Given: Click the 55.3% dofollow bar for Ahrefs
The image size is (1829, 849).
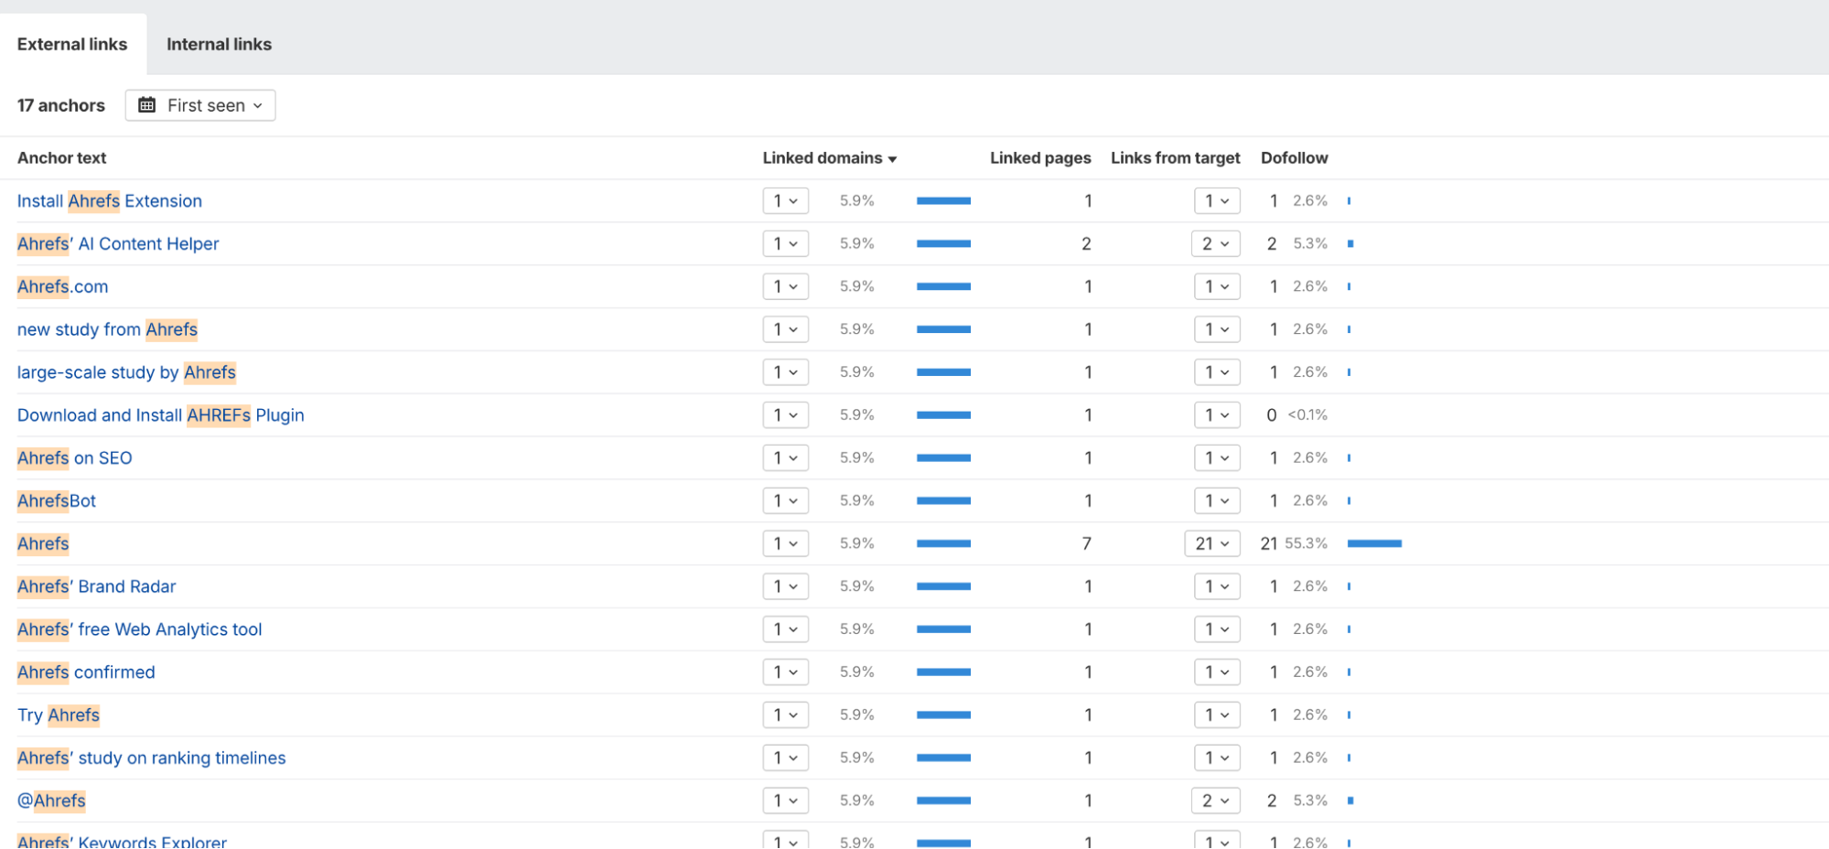Looking at the screenshot, I should (1373, 543).
